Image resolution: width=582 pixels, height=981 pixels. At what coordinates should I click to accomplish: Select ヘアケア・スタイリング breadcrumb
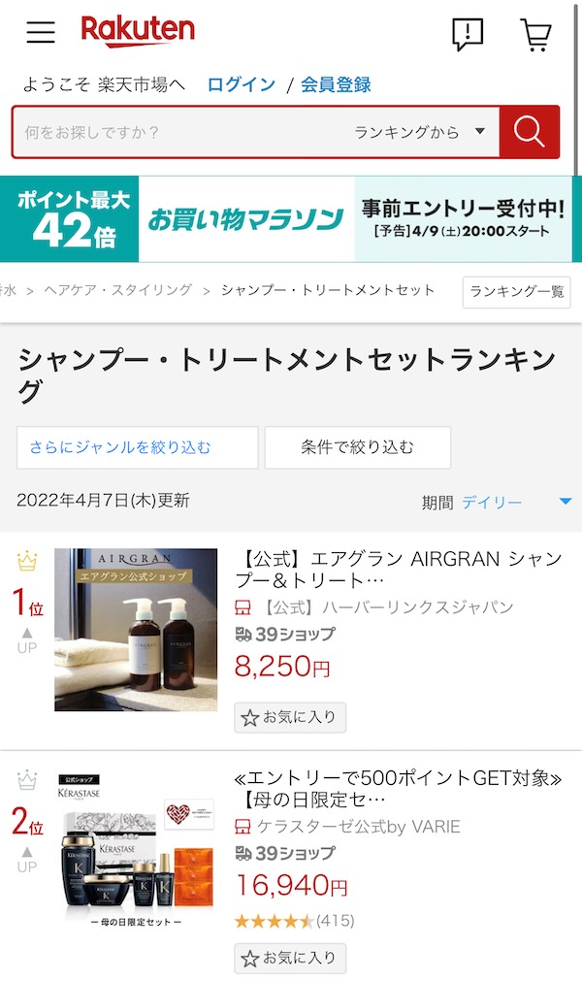point(118,290)
